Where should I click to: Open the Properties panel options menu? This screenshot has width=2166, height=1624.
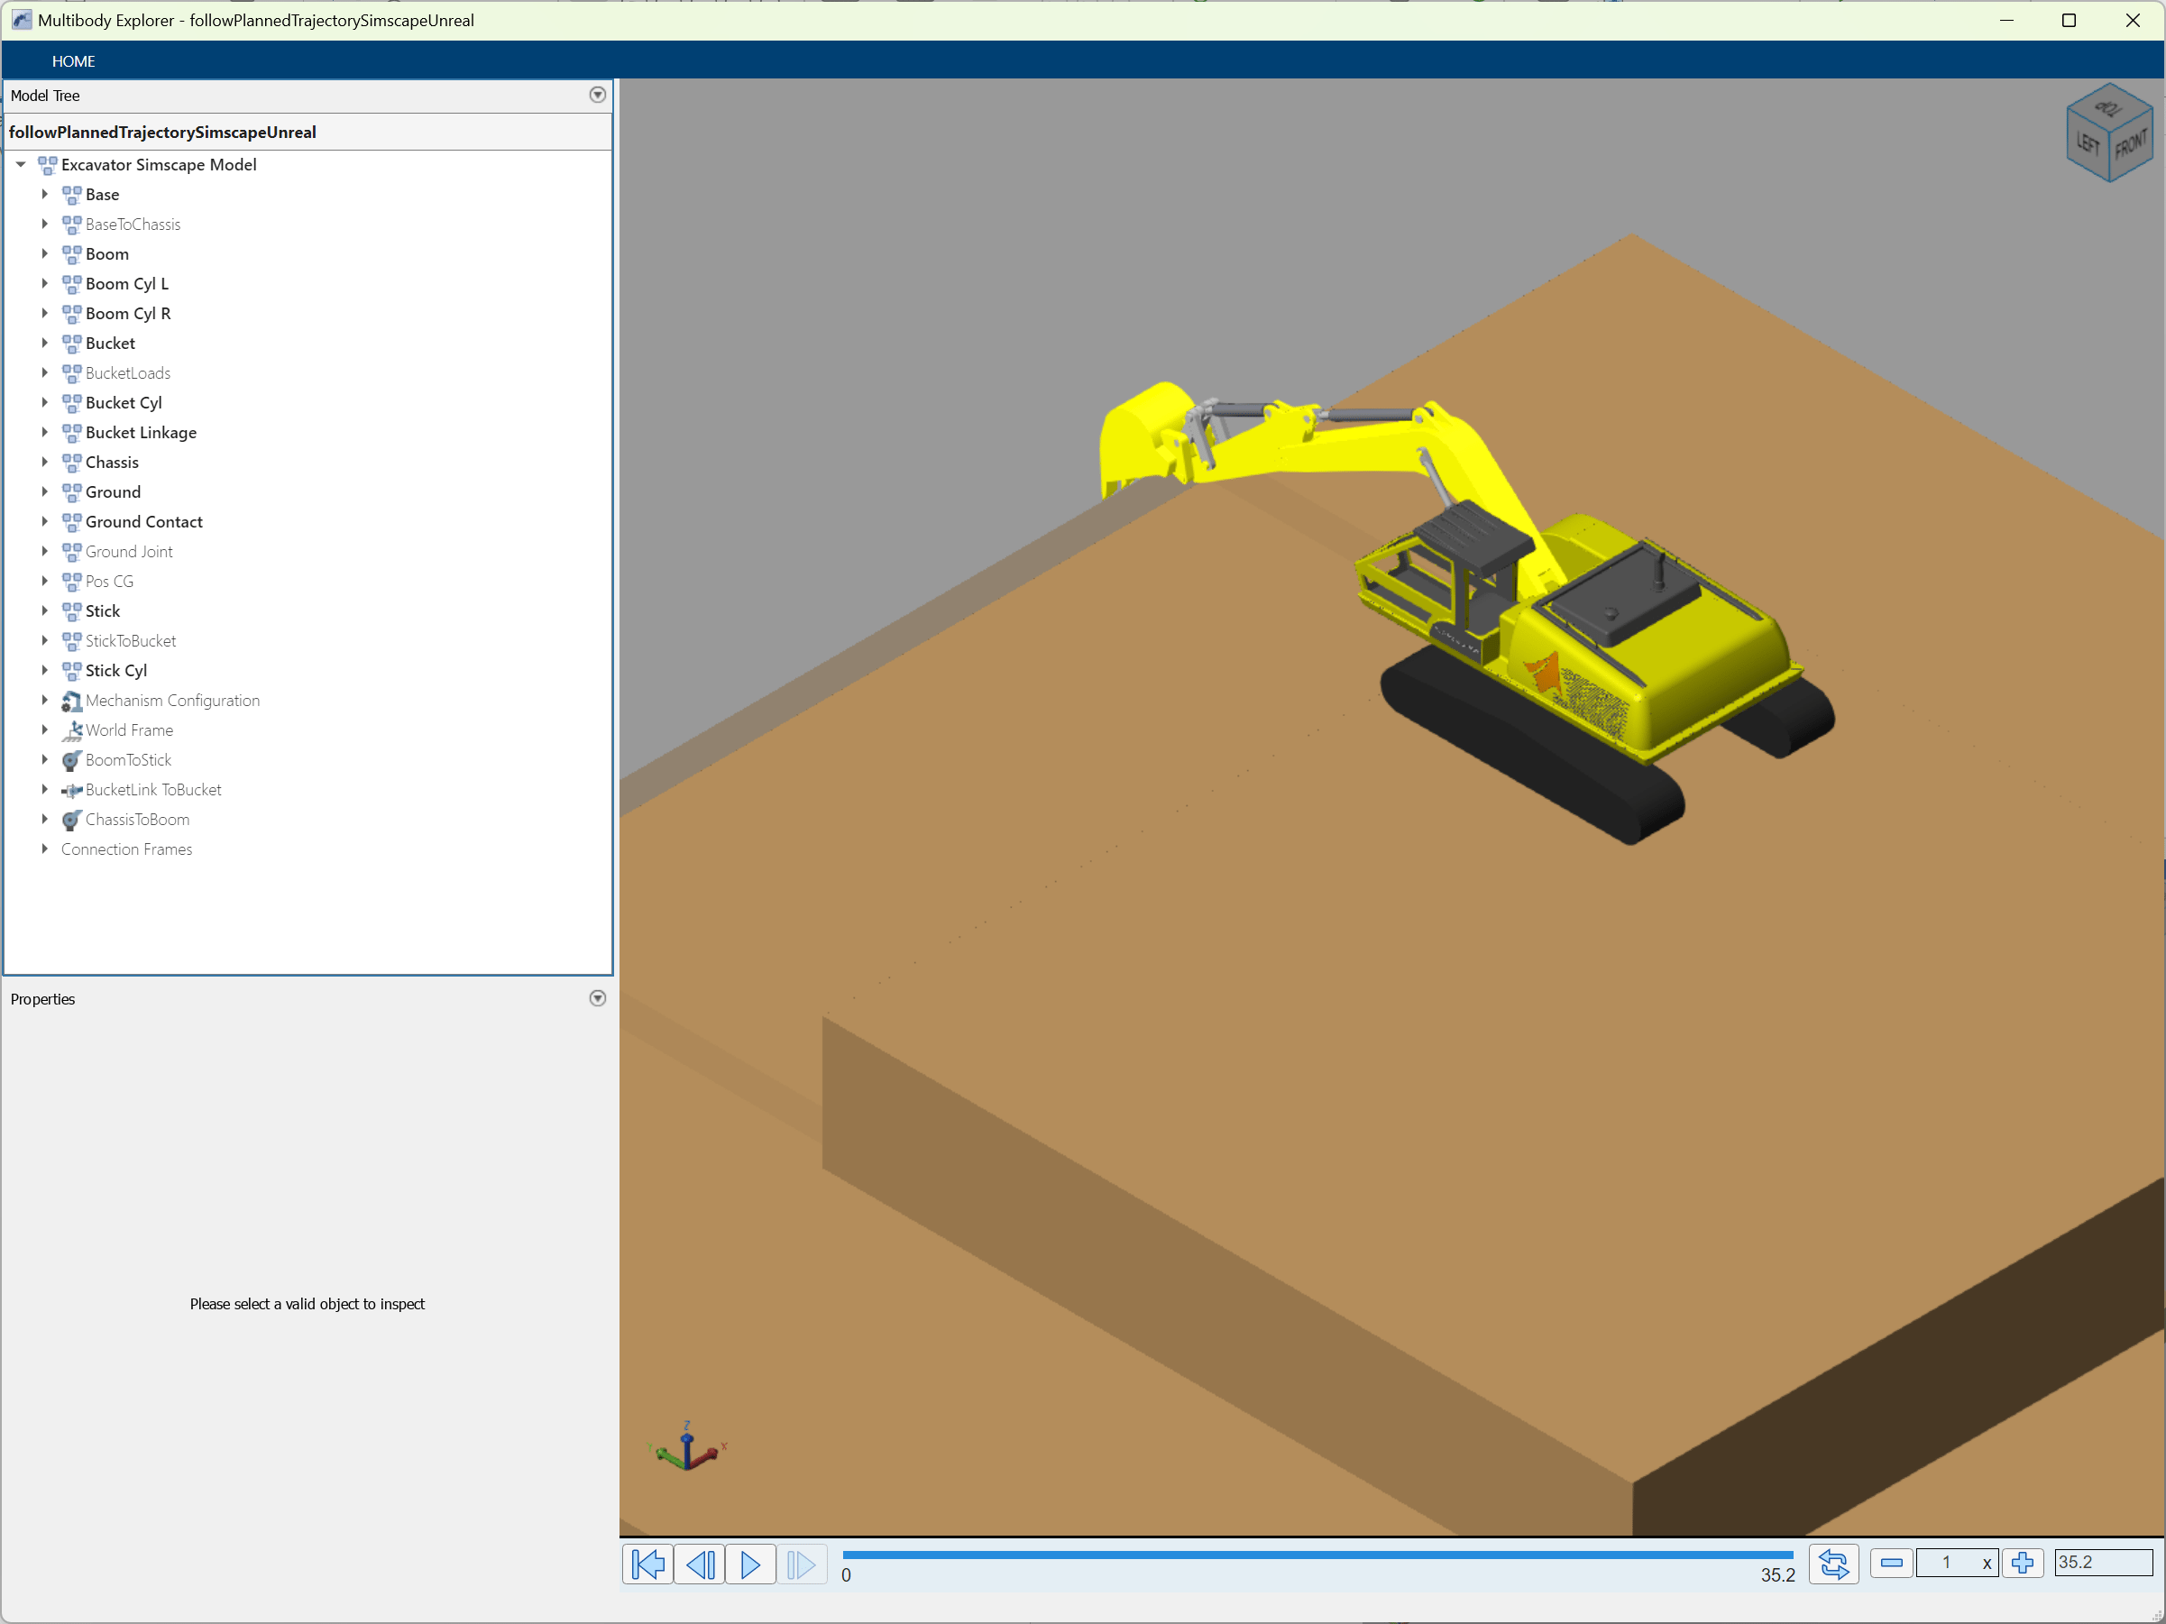tap(597, 998)
